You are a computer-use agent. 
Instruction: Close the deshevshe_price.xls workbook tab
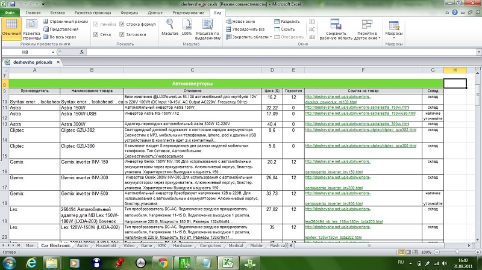(x=58, y=62)
